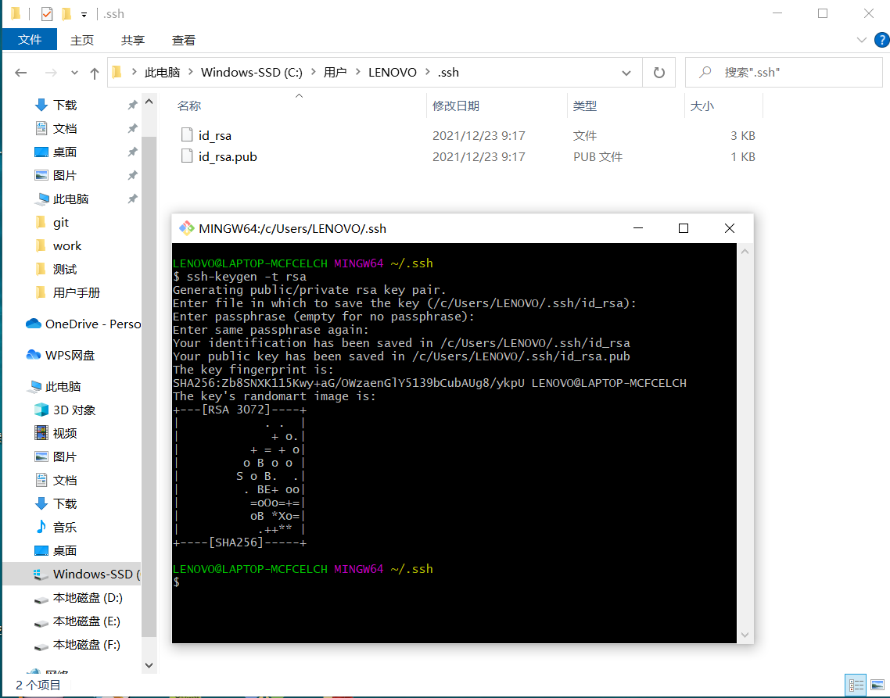
Task: Open the recent locations dropdown arrow
Action: pos(74,73)
